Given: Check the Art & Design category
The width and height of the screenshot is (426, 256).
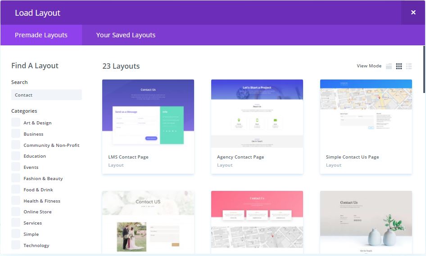Looking at the screenshot, I should tap(16, 123).
